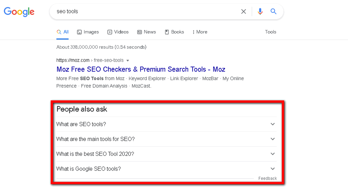The height and width of the screenshot is (195, 348).
Task: Click the Google logo
Action: point(19,12)
